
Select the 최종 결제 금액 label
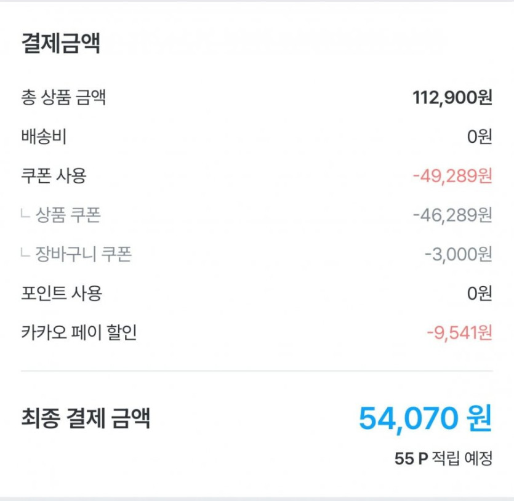coord(86,419)
